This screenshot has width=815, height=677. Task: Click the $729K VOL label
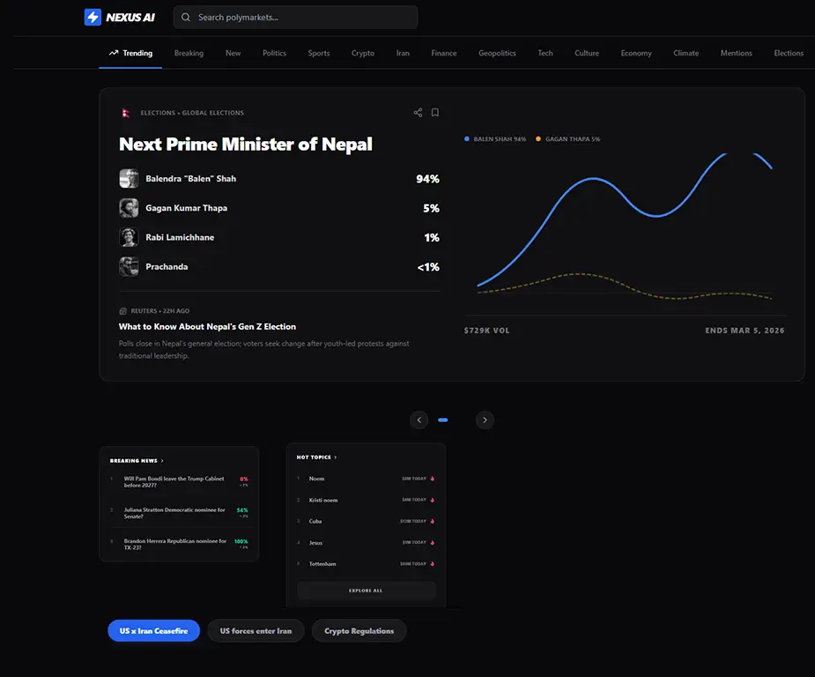point(486,331)
